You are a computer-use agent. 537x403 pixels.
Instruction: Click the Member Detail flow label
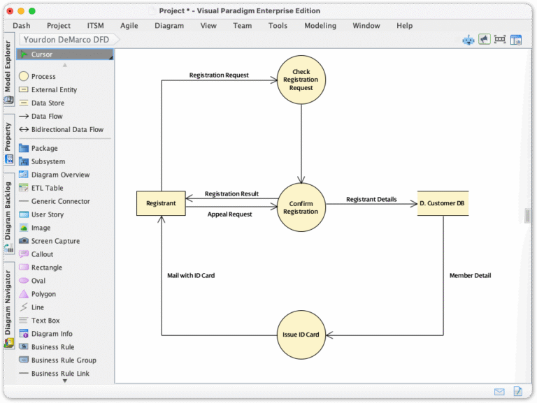tap(470, 275)
